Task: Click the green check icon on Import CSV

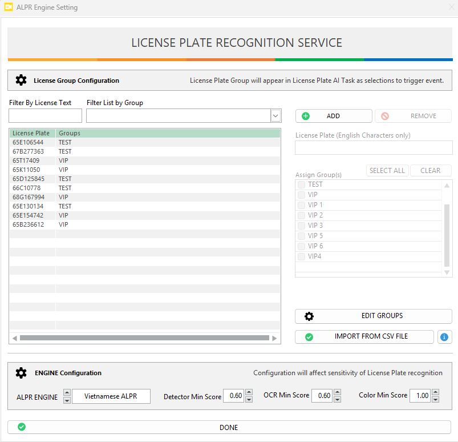Action: pos(309,337)
